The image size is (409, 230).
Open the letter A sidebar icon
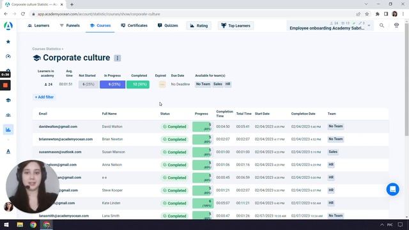click(8, 151)
